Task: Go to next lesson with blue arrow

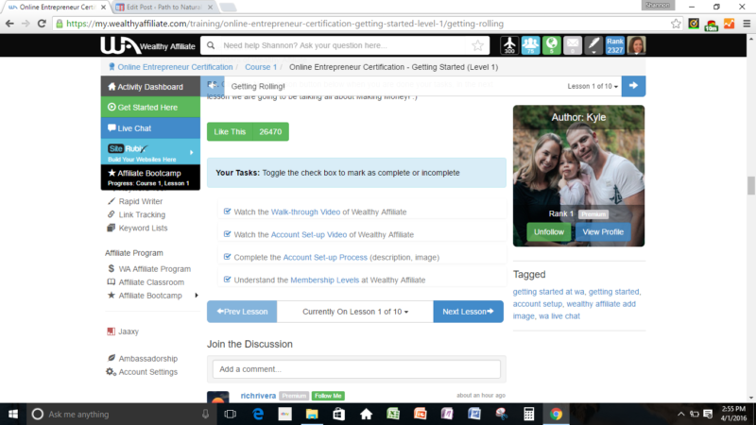Action: click(633, 86)
